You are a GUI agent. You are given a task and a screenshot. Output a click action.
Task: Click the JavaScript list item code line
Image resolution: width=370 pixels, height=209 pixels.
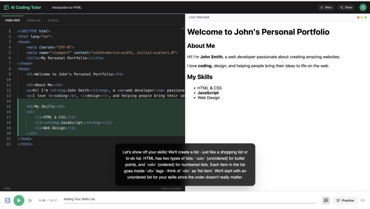click(x=73, y=123)
